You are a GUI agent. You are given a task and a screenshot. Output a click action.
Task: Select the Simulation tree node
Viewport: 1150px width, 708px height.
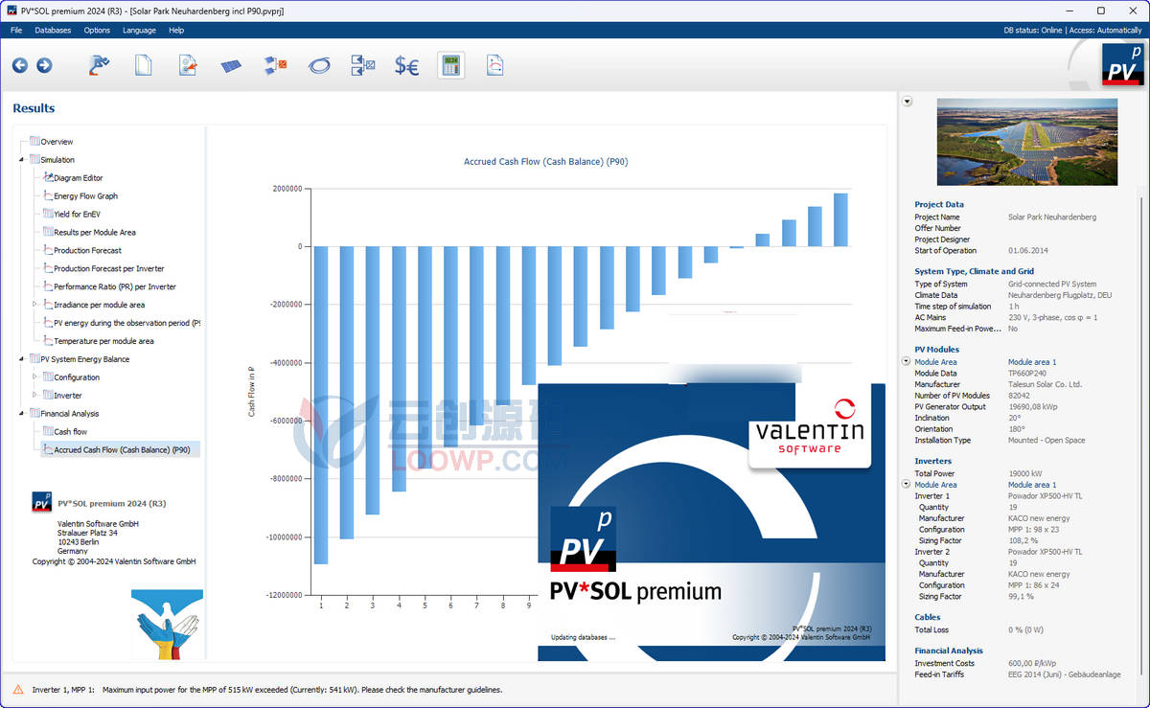(57, 160)
